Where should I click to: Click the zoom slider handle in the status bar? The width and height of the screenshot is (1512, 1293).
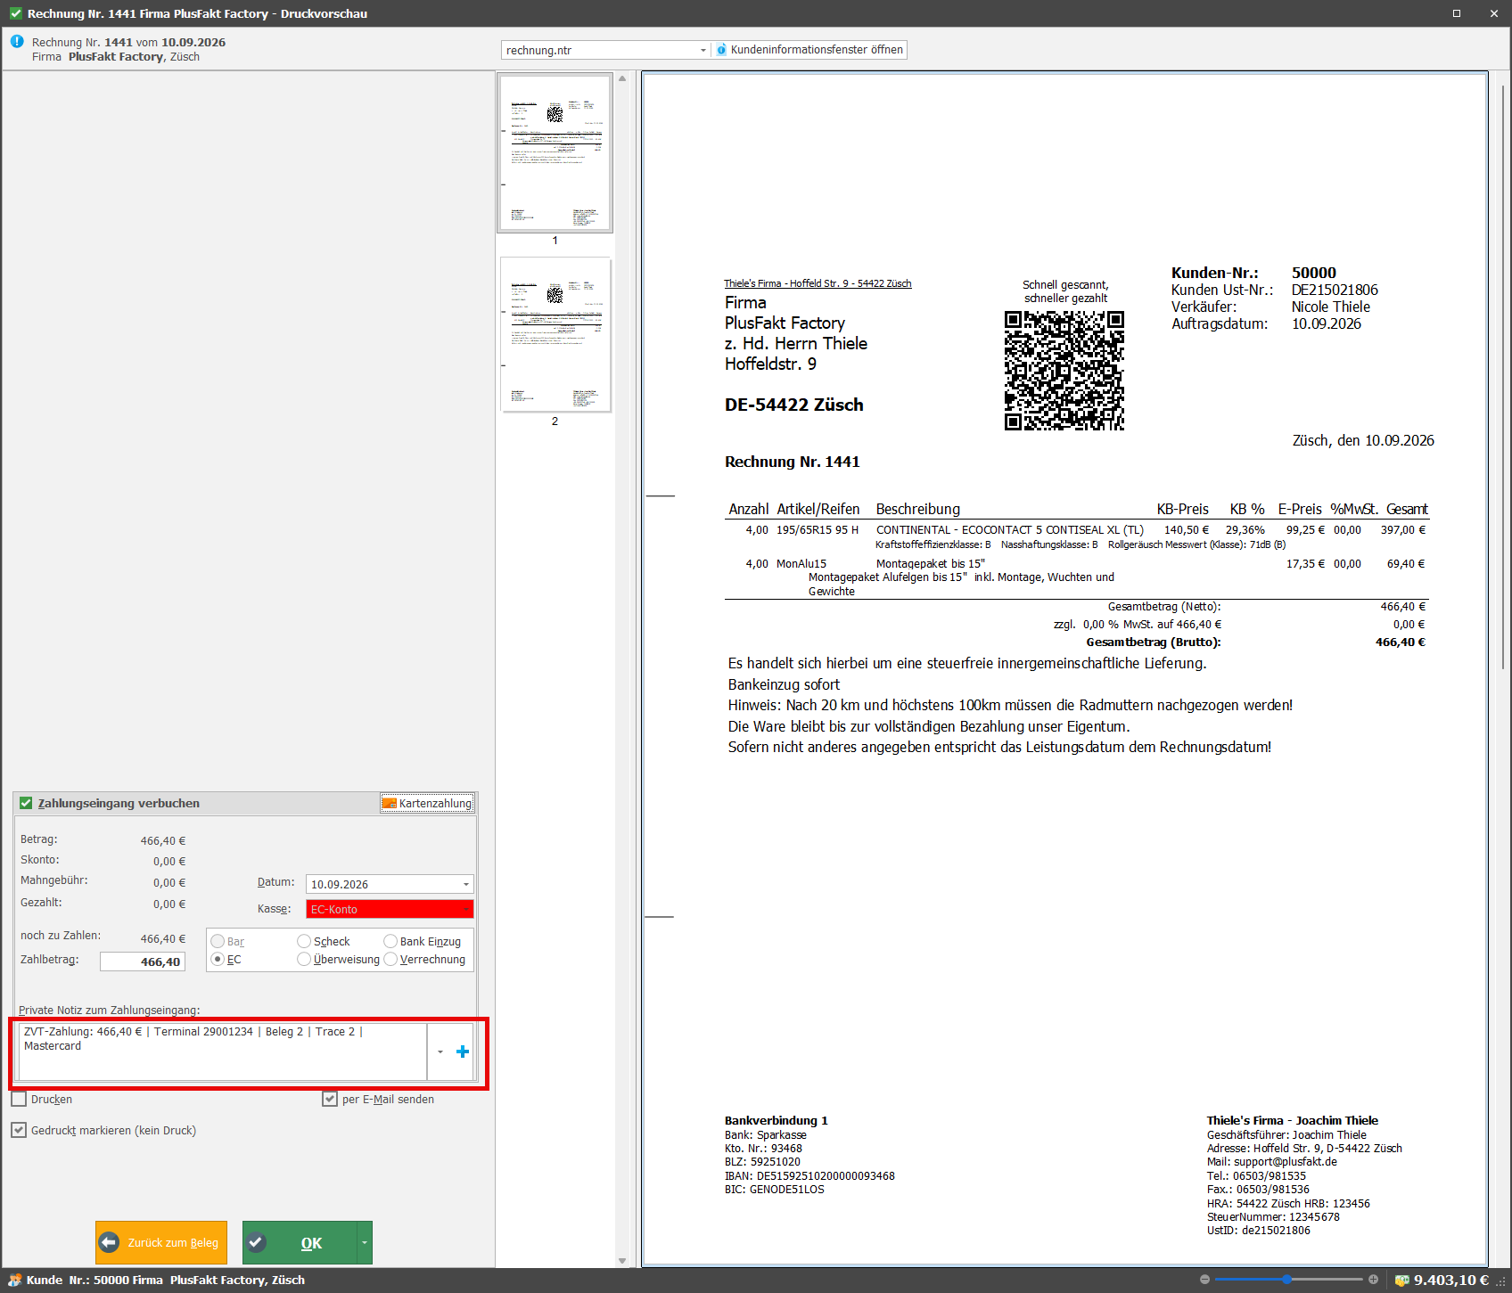click(1287, 1280)
